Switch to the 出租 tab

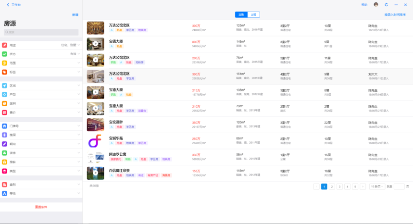pos(253,15)
